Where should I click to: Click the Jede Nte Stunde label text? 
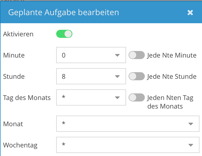pyautogui.click(x=172, y=76)
